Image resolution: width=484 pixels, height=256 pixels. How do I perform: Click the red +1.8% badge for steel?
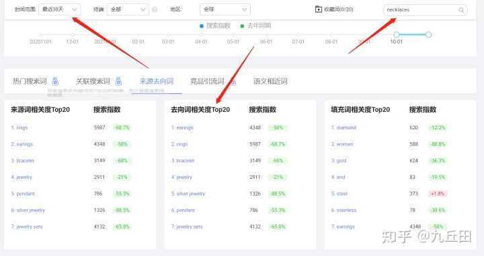(438, 194)
